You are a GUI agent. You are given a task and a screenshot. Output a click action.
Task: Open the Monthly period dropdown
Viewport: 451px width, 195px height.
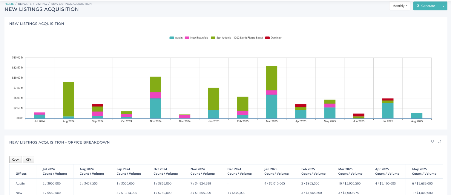coord(400,6)
